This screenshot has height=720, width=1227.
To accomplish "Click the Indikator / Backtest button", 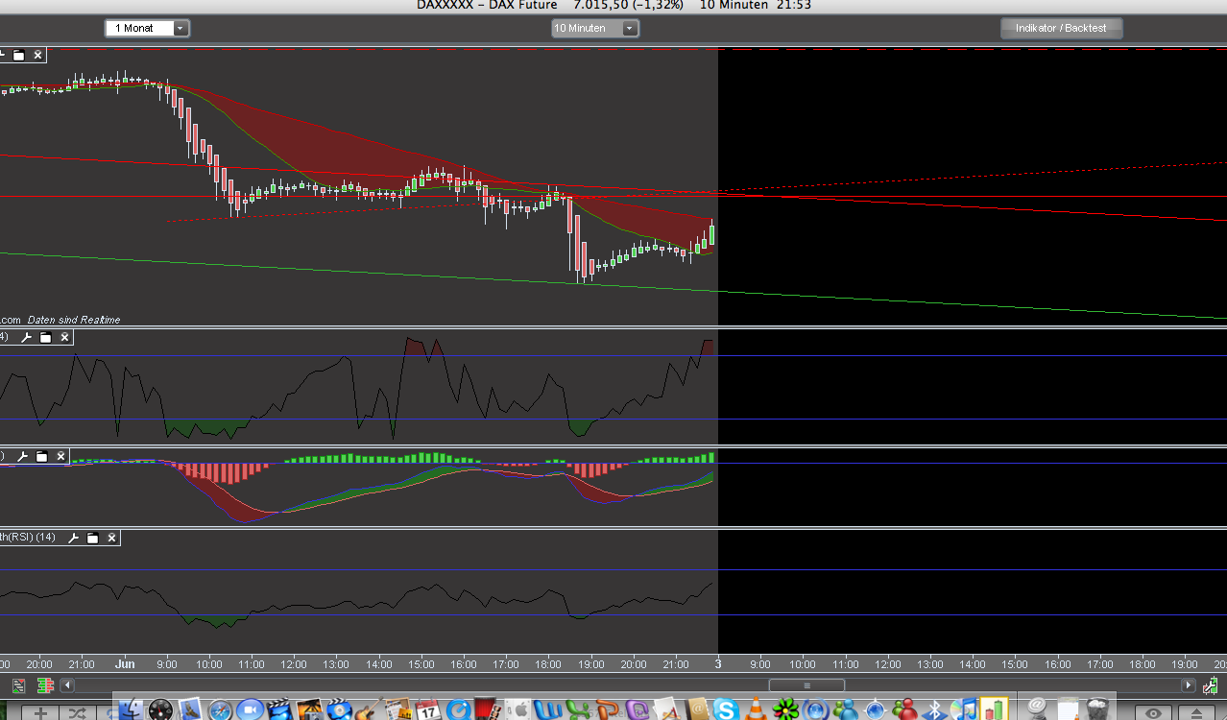I will pyautogui.click(x=1061, y=28).
